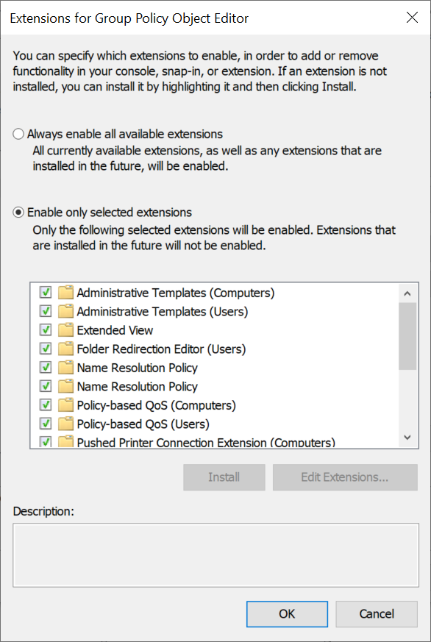Click the extensions list scrollbar thumb
431x642 pixels.
point(407,336)
